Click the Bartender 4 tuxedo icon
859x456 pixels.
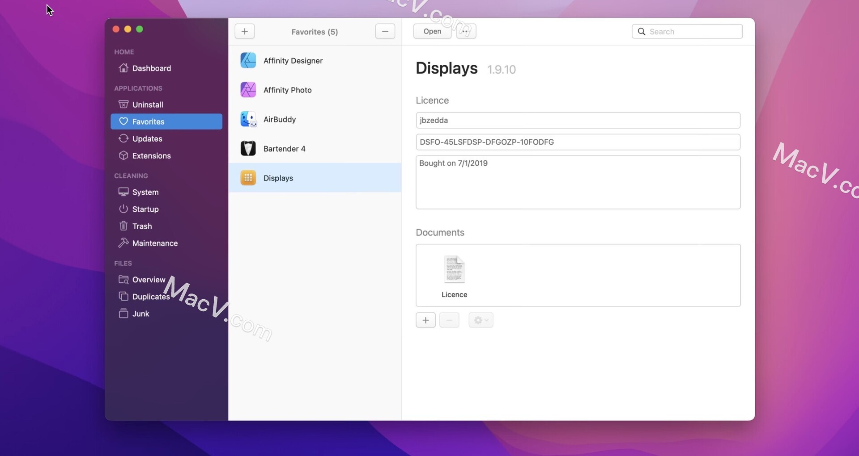248,148
